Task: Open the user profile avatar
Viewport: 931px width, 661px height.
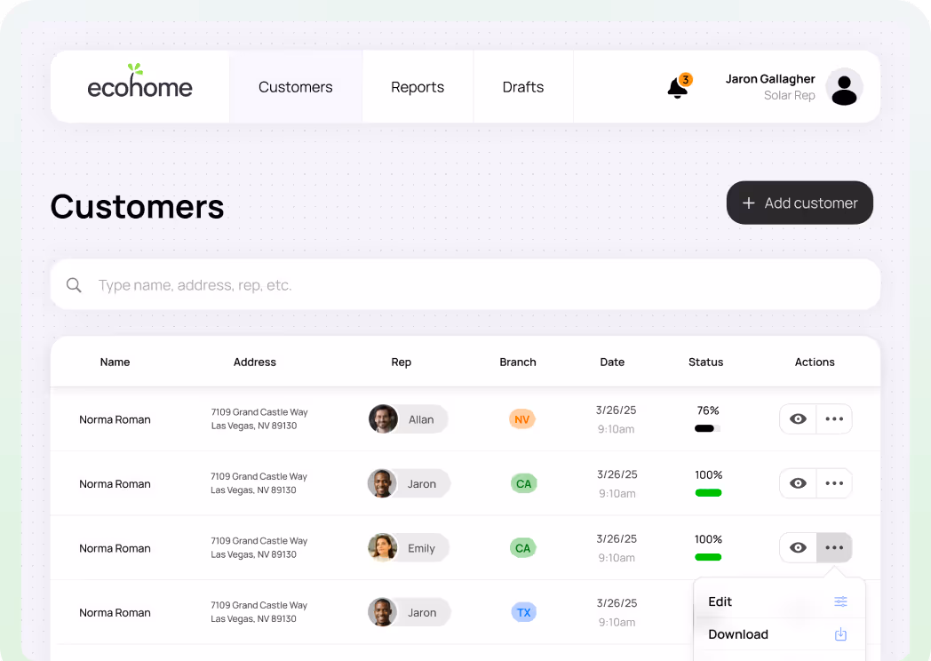Action: [x=844, y=87]
